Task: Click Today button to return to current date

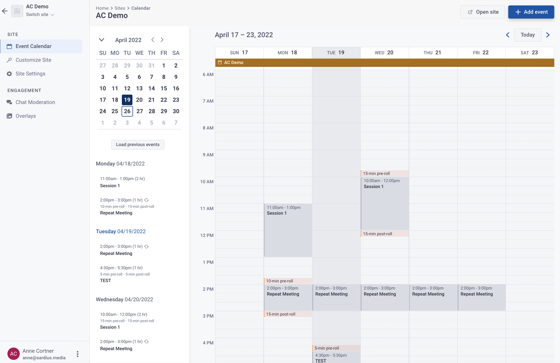Action: point(527,35)
